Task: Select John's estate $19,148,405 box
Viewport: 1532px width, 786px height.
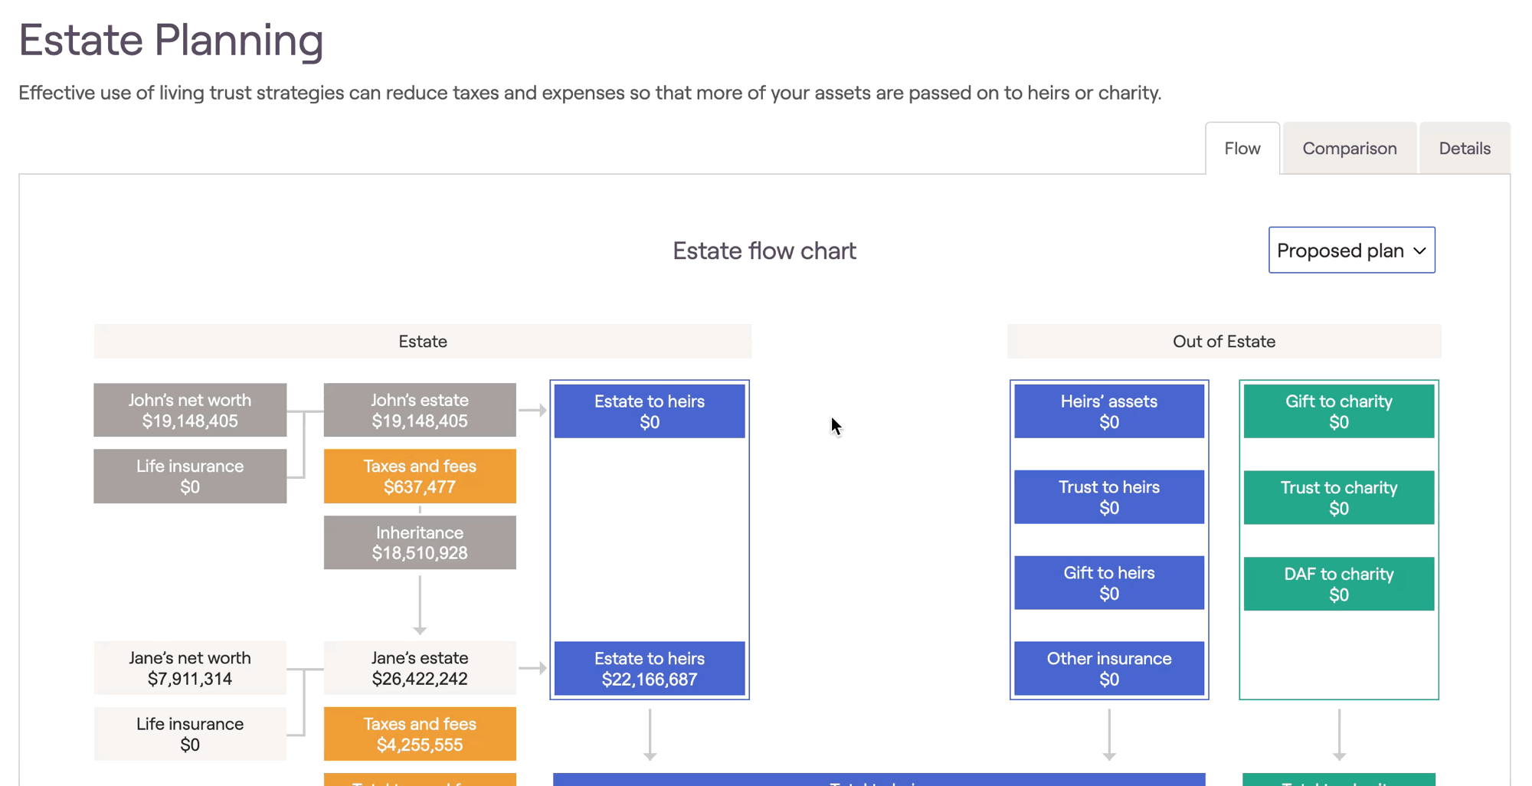Action: click(420, 411)
